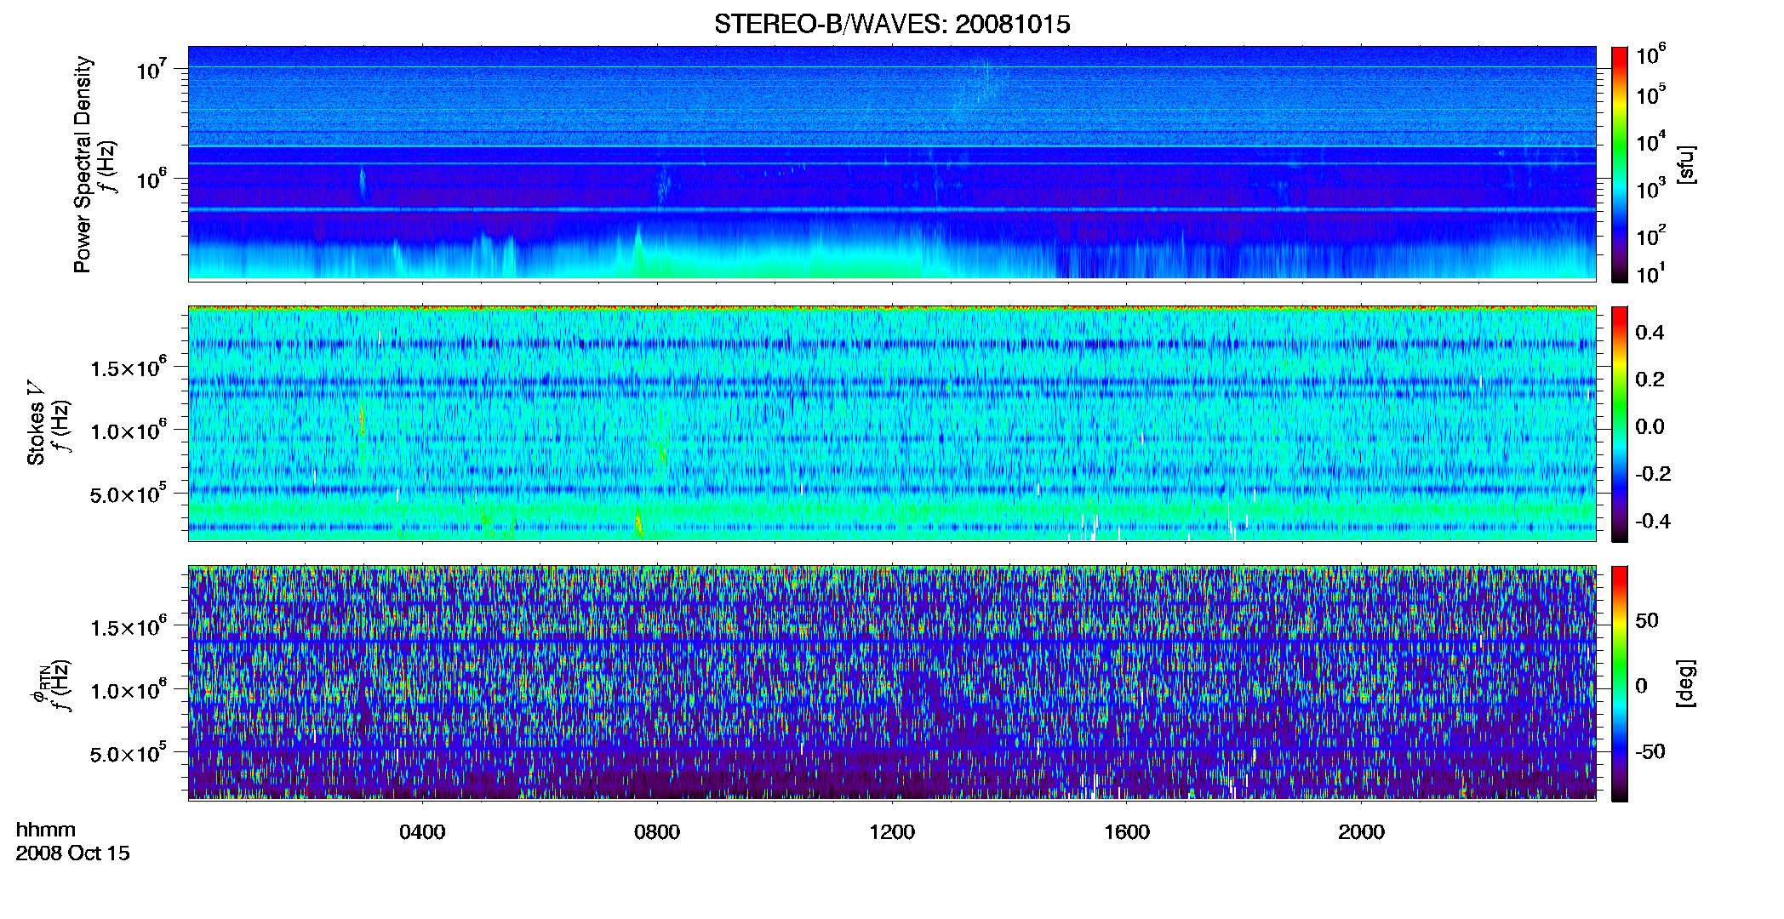The height and width of the screenshot is (919, 1784).
Task: Click the 1200 time tick label
Action: point(892,831)
